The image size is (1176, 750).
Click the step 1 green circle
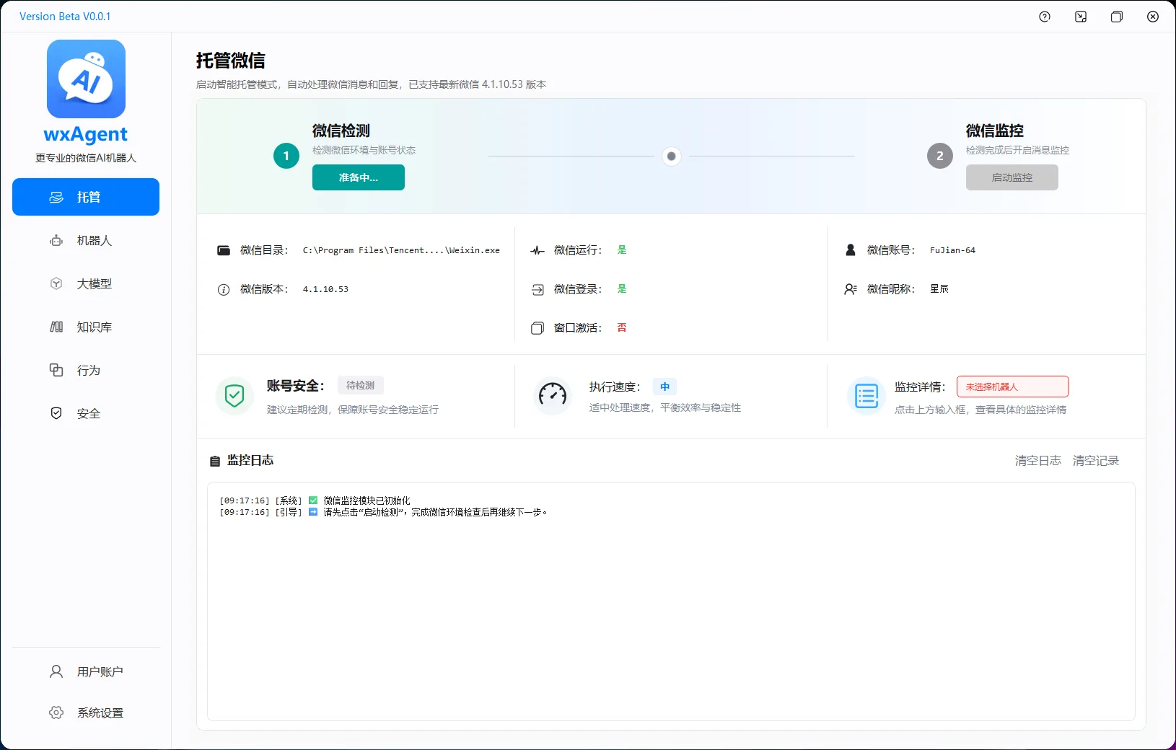(x=286, y=156)
